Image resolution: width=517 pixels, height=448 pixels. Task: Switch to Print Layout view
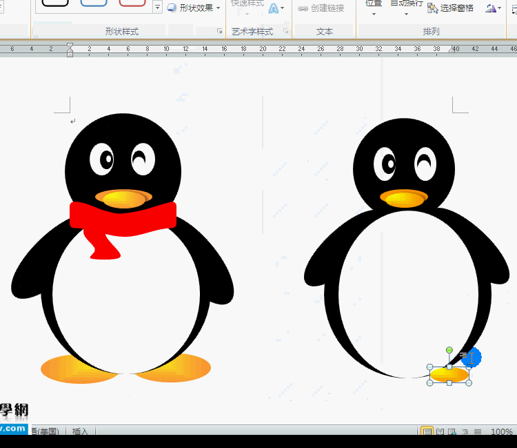pos(427,431)
